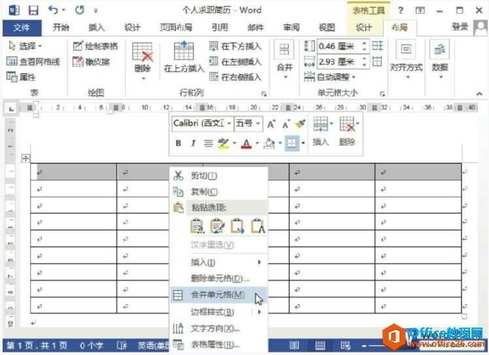Toggle View Gridlines (查看网格线)
The height and width of the screenshot is (355, 489).
click(x=33, y=61)
